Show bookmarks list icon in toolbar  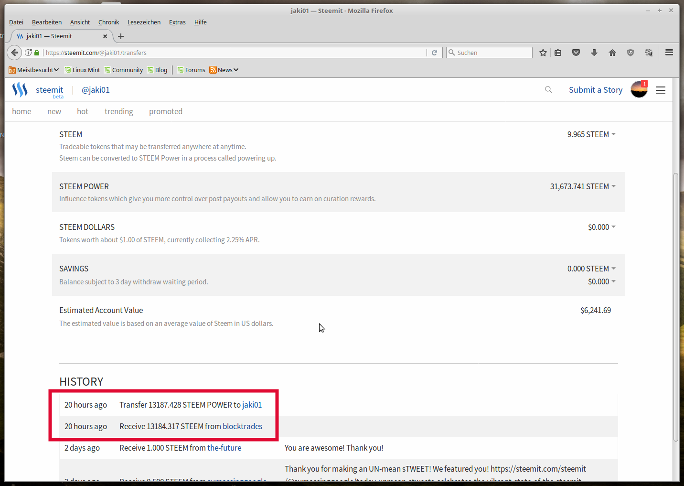click(x=558, y=53)
